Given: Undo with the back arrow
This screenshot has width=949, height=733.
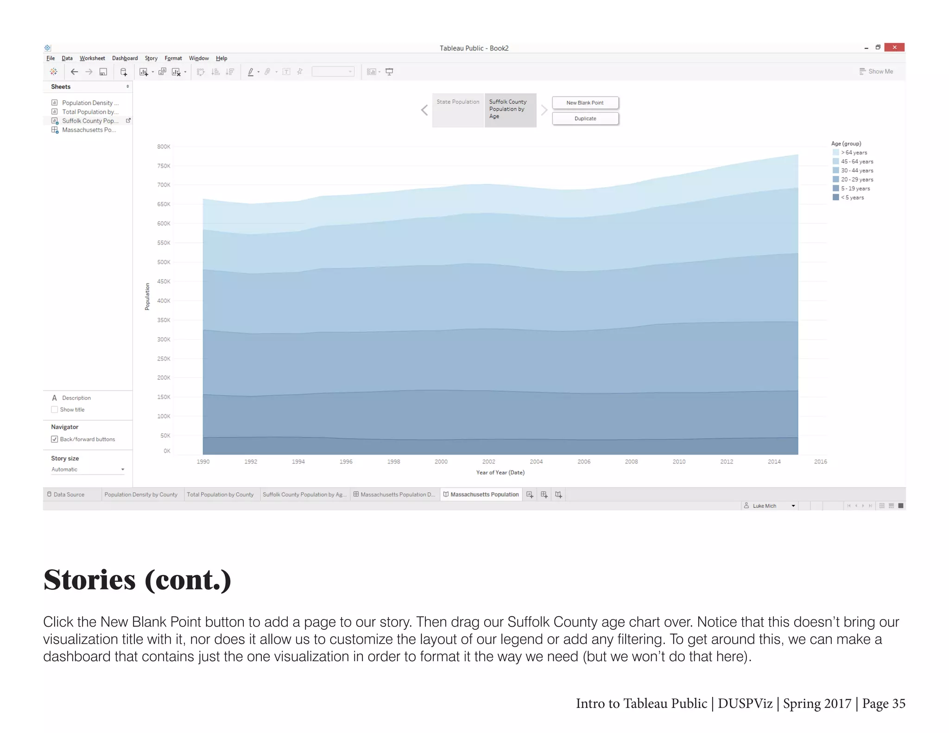Looking at the screenshot, I should (74, 72).
